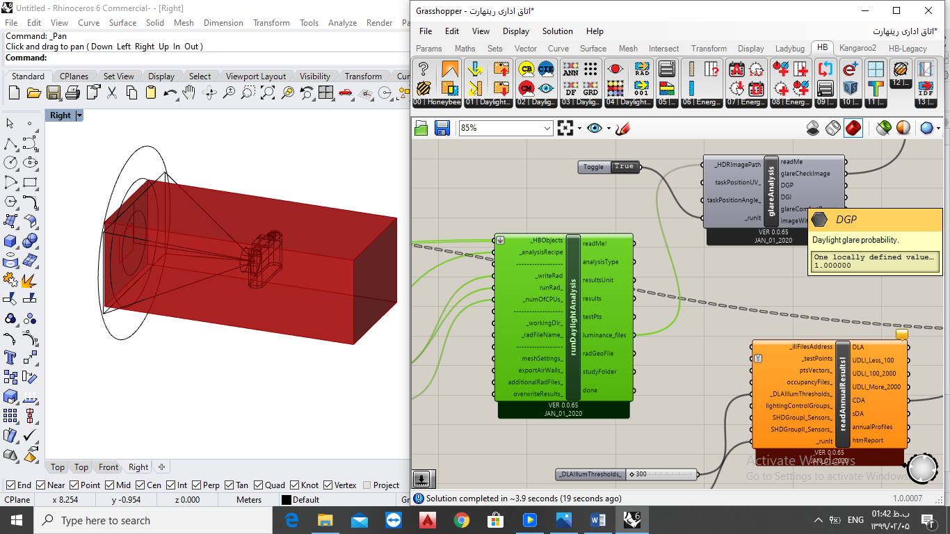Select the Cut scissors icon in Rhino
950x534 pixels.
[111, 92]
